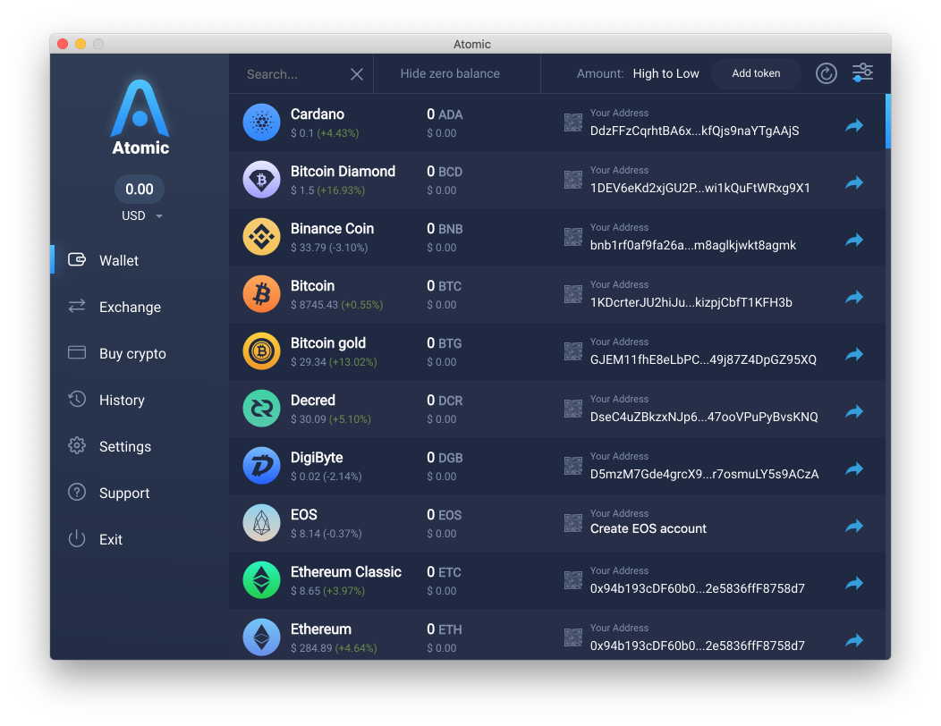Click the send arrow for Ethereum Classic
941x726 pixels.
coord(854,583)
